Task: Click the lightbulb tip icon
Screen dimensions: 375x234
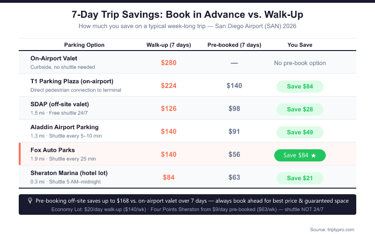Action: (x=30, y=200)
